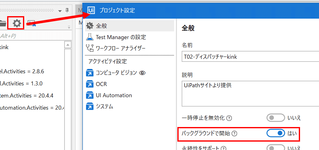Click the 説明 description text area
Viewport: 319px width, 150px height.
[250, 93]
